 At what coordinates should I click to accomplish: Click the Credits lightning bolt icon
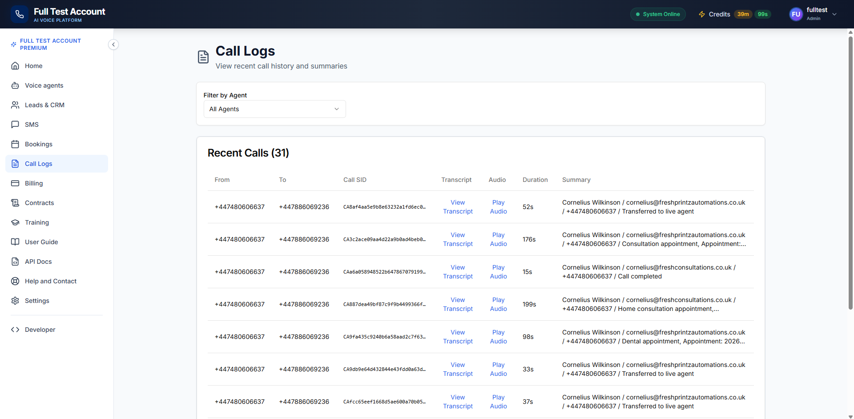click(702, 14)
